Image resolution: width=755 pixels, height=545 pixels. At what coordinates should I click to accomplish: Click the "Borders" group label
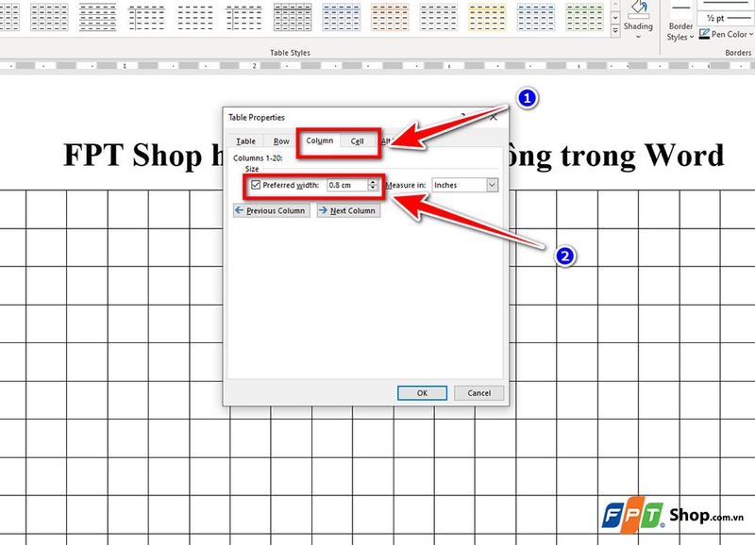point(738,53)
